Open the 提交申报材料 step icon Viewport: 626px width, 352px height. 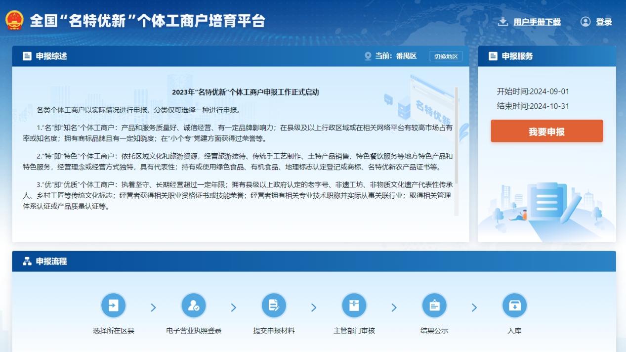pyautogui.click(x=274, y=306)
